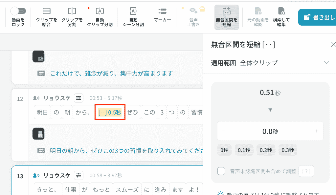Click the timestamp 00:53 + 5.17秒
The width and height of the screenshot is (336, 195).
tap(106, 98)
